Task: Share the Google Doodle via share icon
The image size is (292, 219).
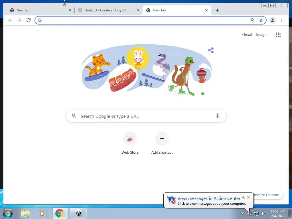Action: [211, 50]
